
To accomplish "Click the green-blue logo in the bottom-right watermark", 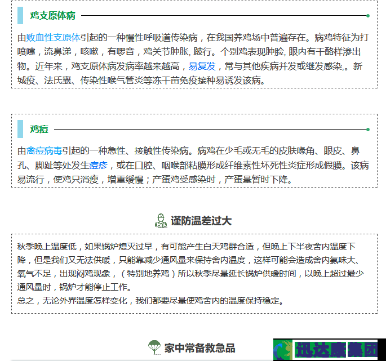I will 284,350.
